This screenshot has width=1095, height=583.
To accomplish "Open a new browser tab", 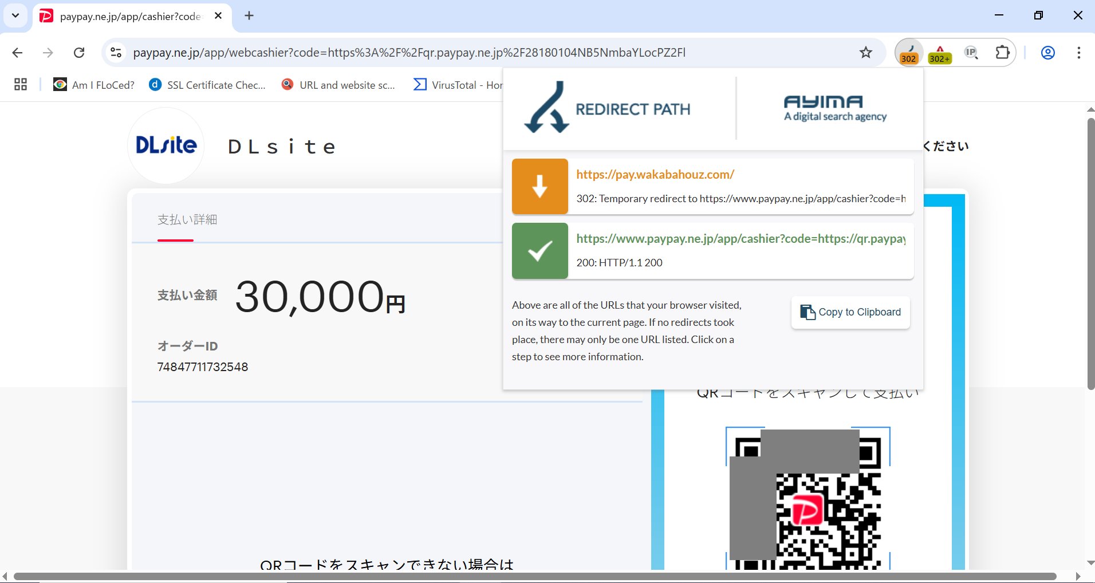I will (249, 16).
